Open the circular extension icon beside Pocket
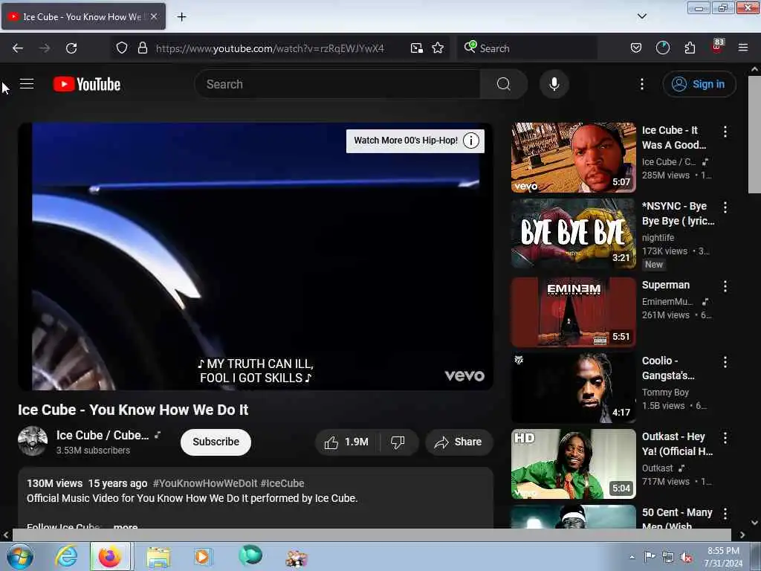 pyautogui.click(x=662, y=48)
